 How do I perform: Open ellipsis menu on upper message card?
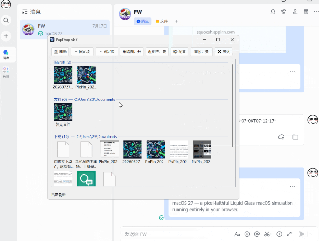tap(292, 72)
